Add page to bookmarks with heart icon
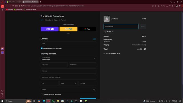The image size is (183, 103). click(x=164, y=6)
